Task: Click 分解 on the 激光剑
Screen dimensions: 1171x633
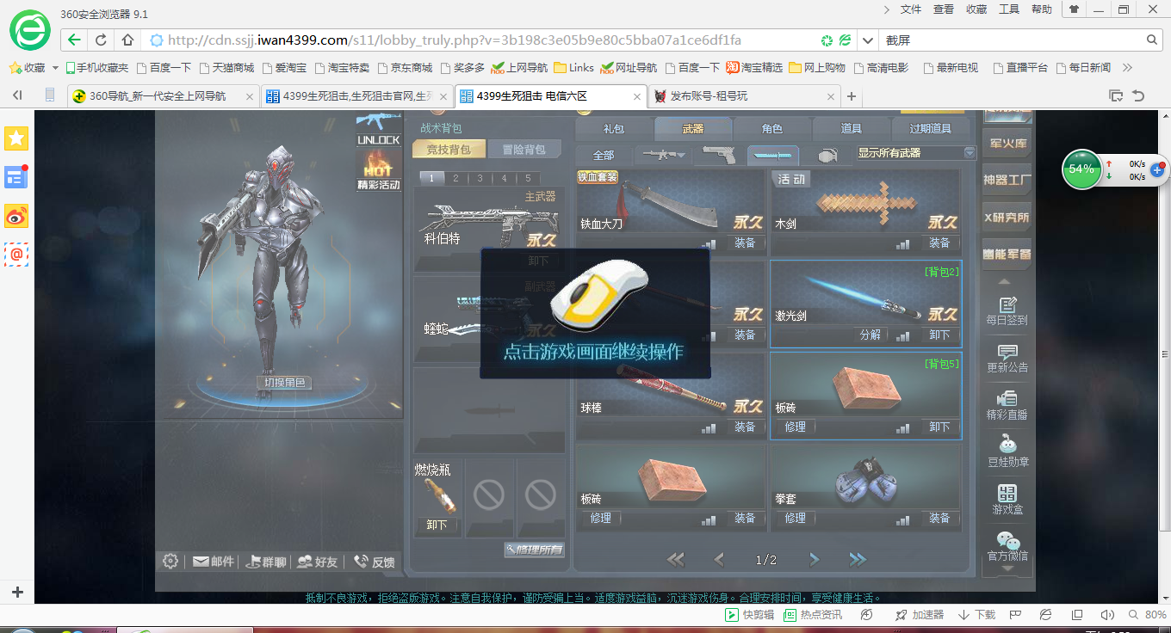Action: (x=871, y=335)
